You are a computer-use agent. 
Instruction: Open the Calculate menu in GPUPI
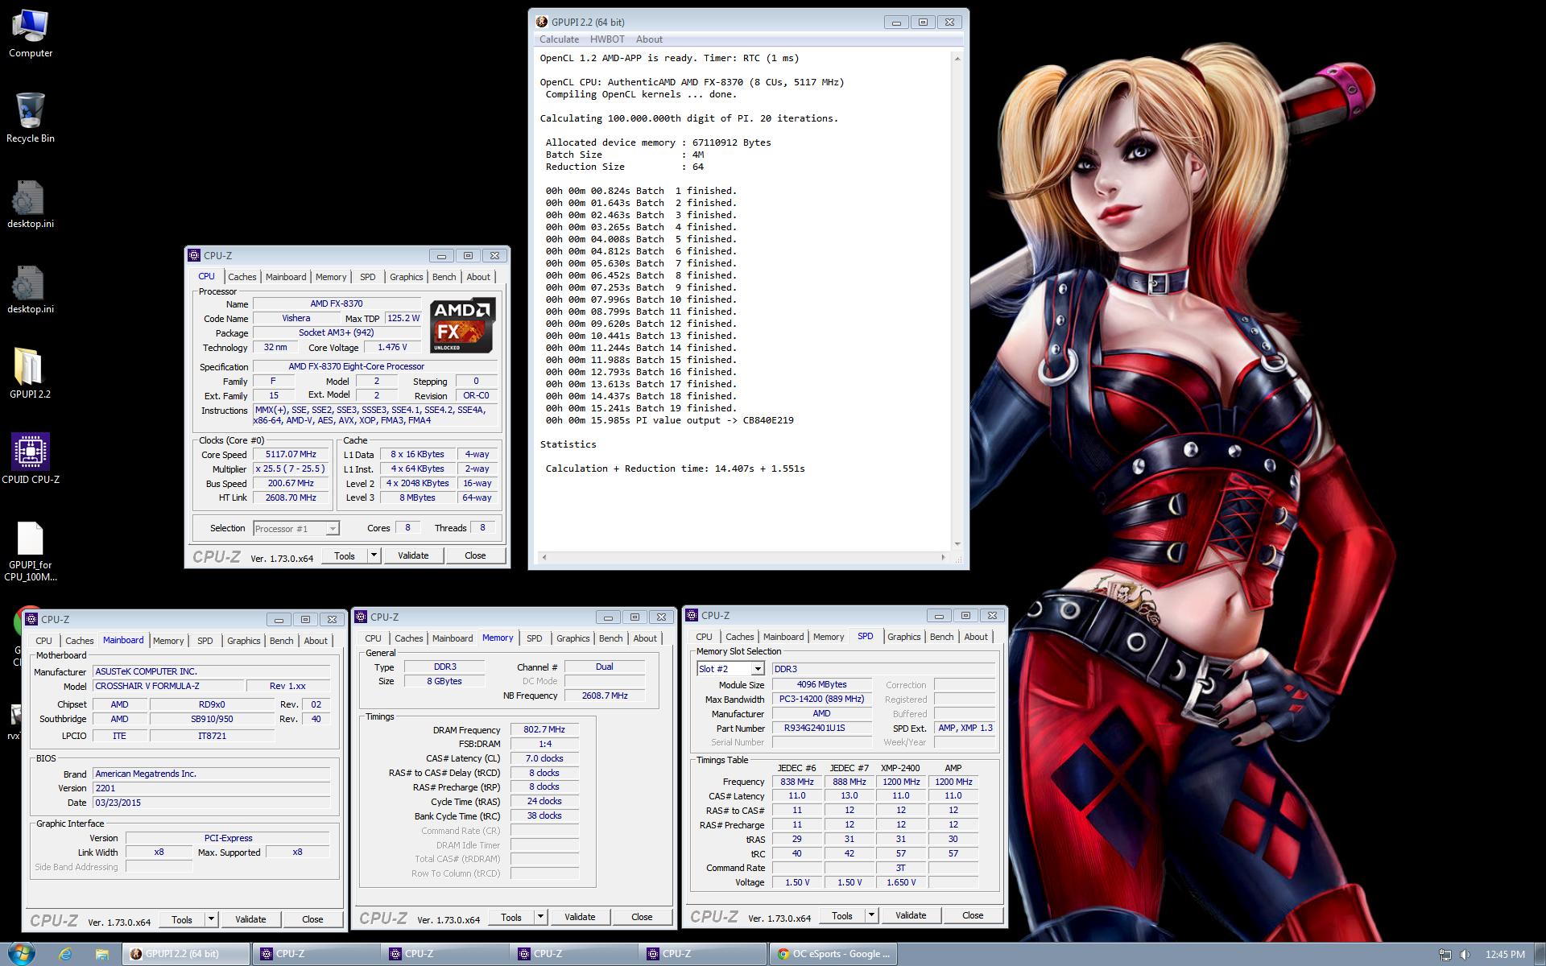(x=559, y=39)
